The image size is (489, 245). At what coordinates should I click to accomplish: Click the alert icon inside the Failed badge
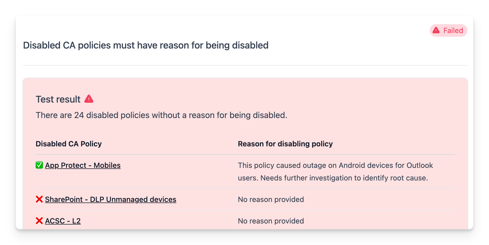point(436,30)
